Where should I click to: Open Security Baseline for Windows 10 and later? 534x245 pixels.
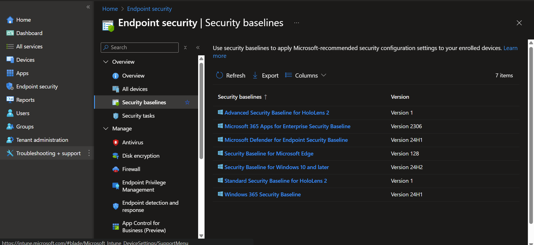tap(277, 167)
